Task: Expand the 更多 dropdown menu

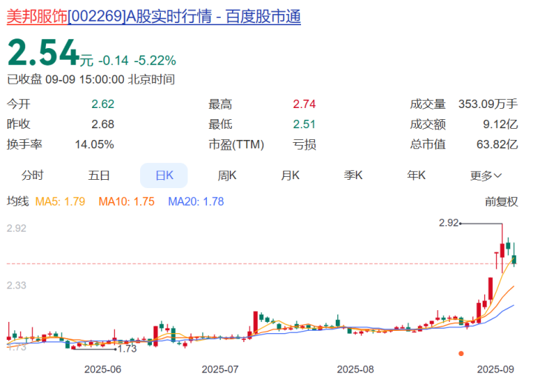Action: [486, 175]
